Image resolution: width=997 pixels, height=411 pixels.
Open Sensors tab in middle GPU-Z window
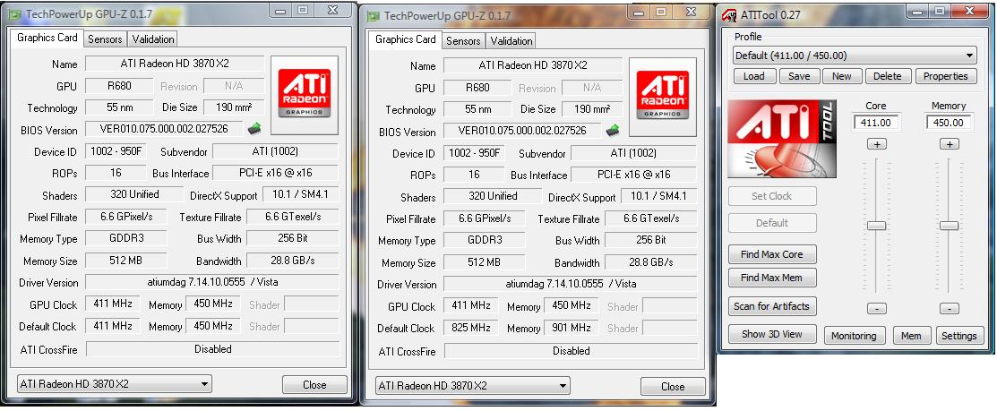click(x=463, y=40)
